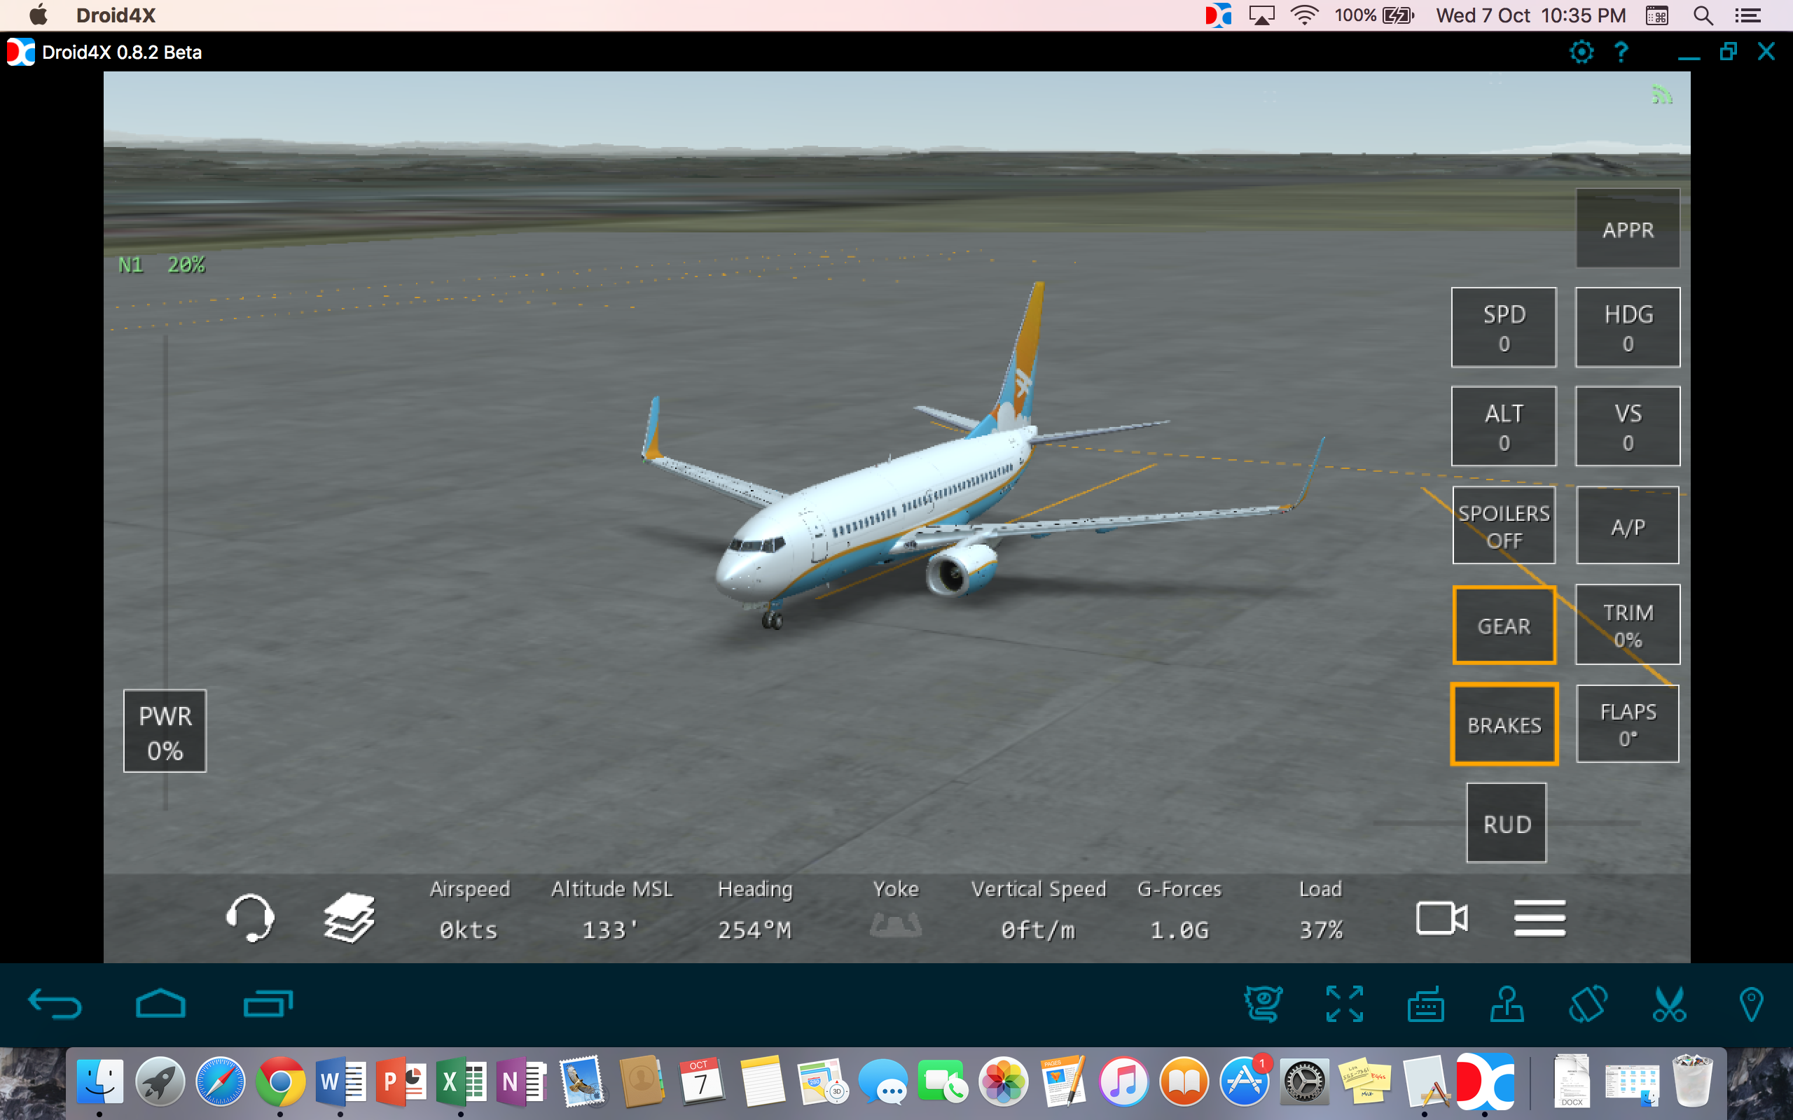Image resolution: width=1793 pixels, height=1120 pixels.
Task: Toggle the GEAR button
Action: click(x=1503, y=625)
